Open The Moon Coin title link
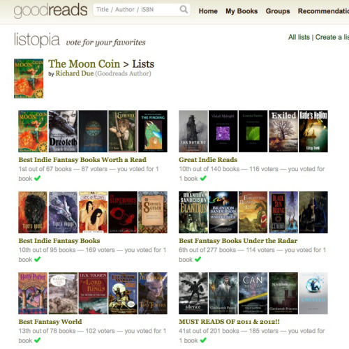This screenshot has height=349, width=349. [84, 64]
